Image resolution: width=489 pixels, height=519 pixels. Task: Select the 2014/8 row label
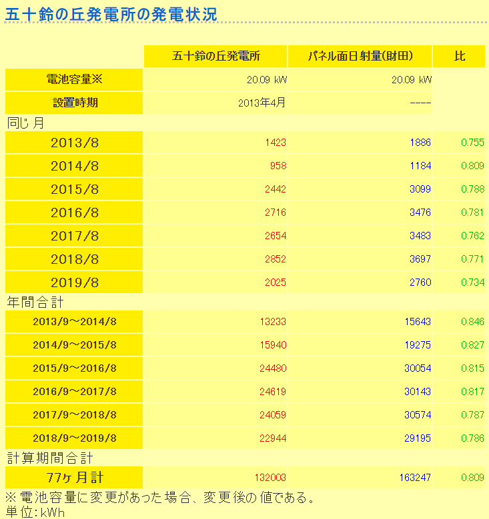(x=74, y=166)
